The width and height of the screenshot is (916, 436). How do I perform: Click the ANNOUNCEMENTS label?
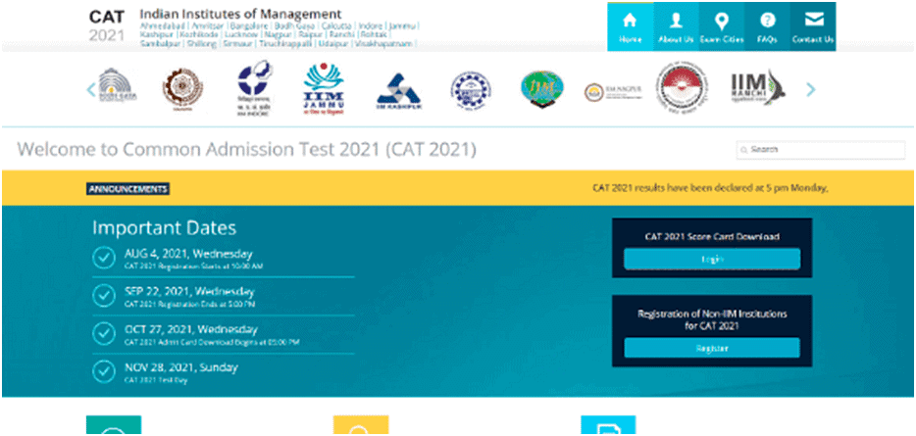coord(127,189)
